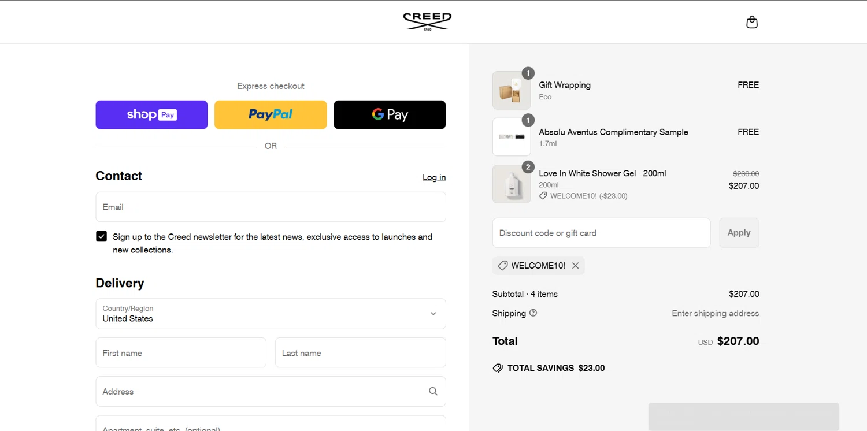Uncheck the Creed newsletter signup checkbox
867x431 pixels.
click(102, 236)
